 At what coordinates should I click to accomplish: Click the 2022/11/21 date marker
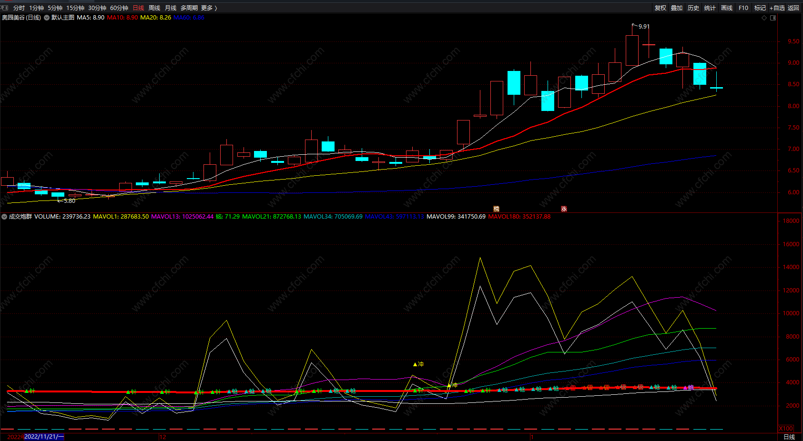(43, 437)
